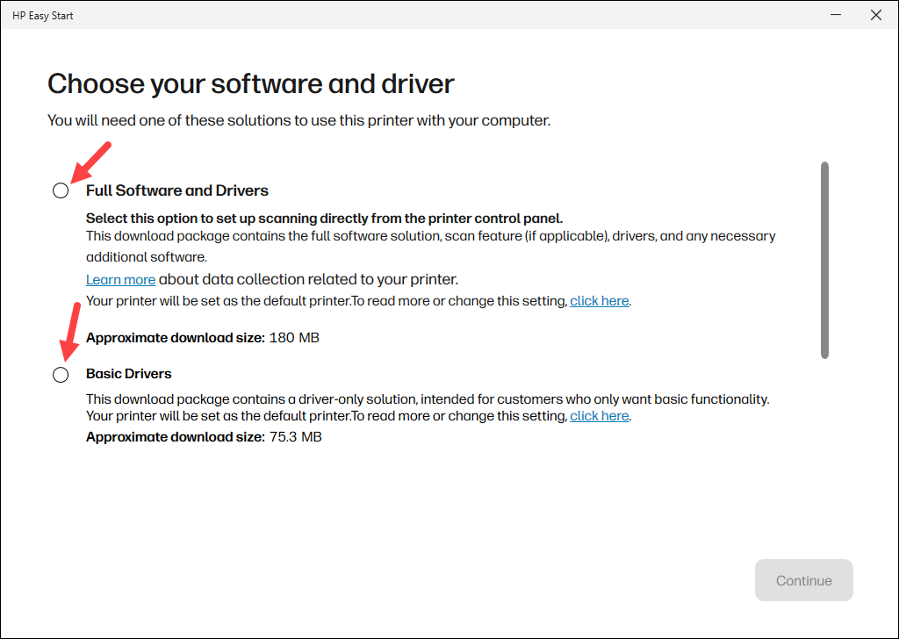The image size is (899, 639).
Task: Minimize the HP Easy Start window
Action: (x=836, y=15)
